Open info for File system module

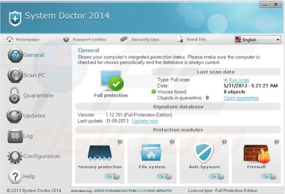(172, 142)
